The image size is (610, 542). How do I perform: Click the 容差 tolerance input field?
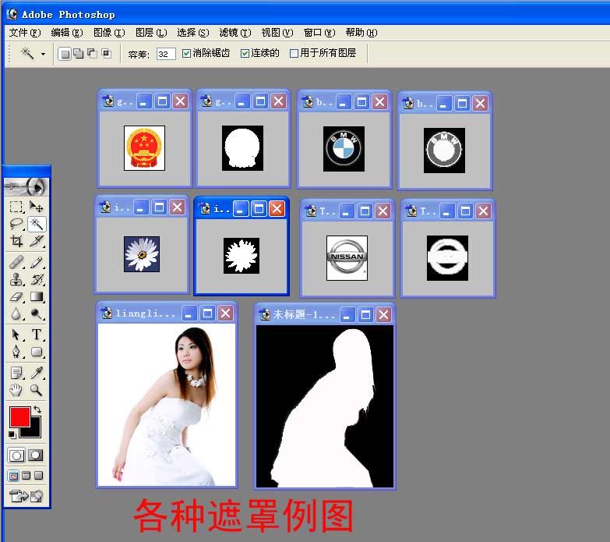(x=166, y=54)
